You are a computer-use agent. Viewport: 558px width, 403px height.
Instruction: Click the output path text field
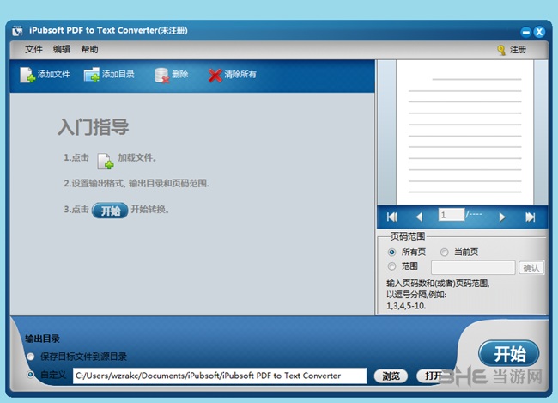[x=220, y=376]
